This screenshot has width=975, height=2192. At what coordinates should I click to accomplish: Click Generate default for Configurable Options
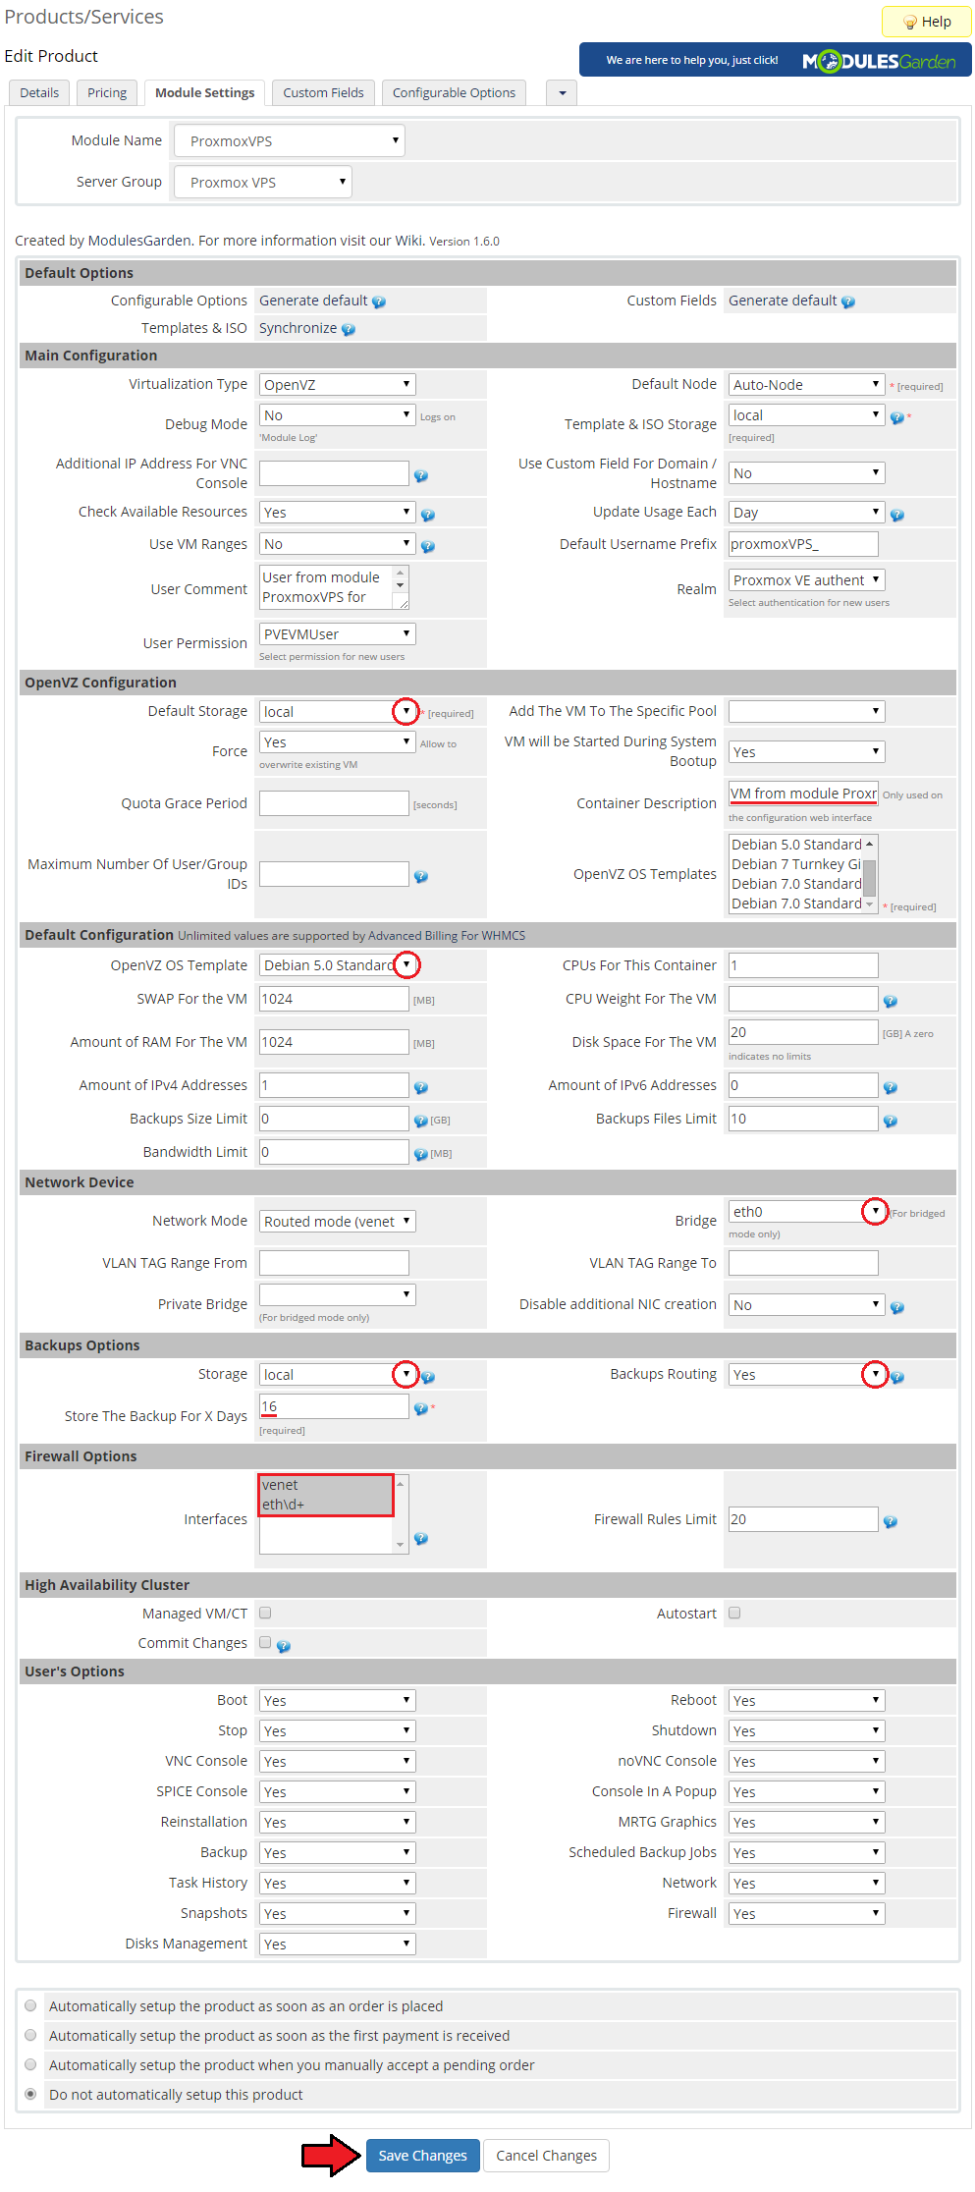point(313,301)
